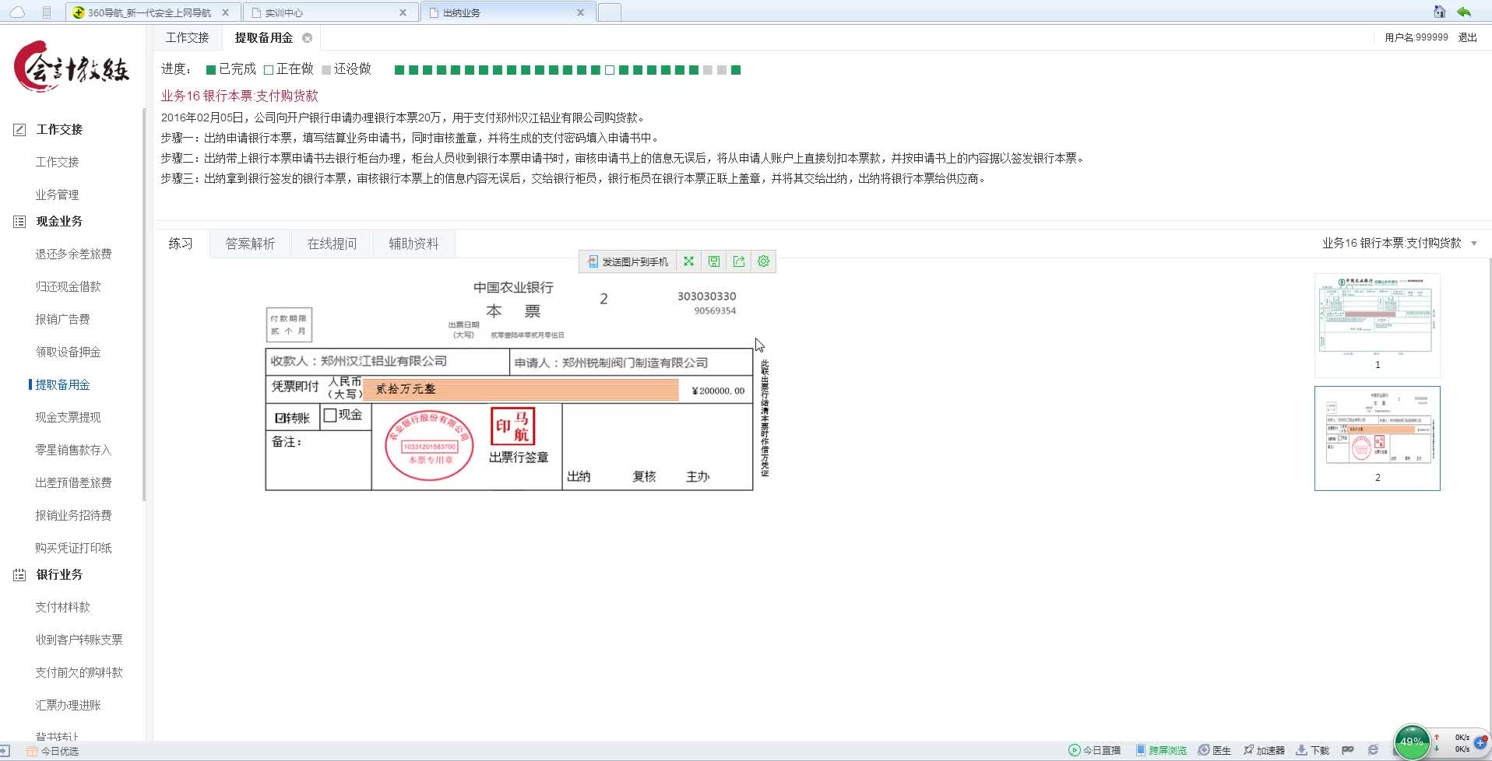Click the browser cloud icon at top left
Screen dimensions: 1492x761
17,12
